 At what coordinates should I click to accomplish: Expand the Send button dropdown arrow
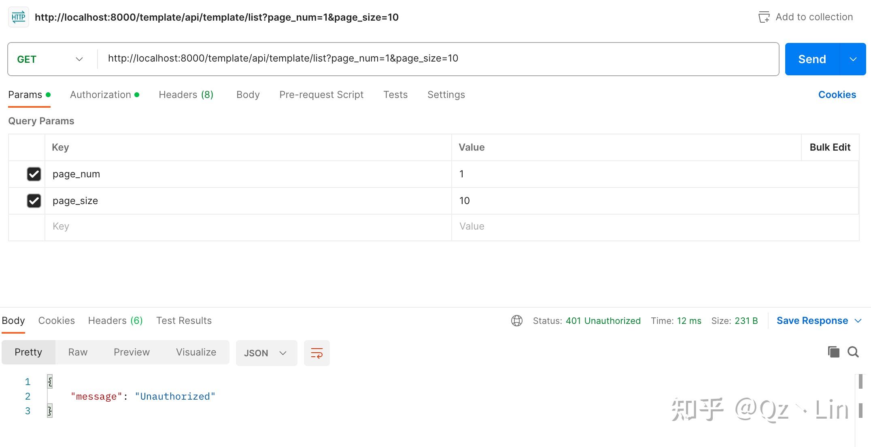(853, 59)
